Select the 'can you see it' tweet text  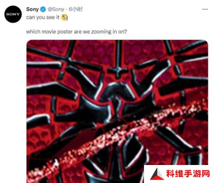coord(43,18)
